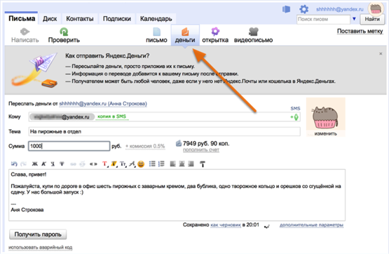Image resolution: width=389 pixels, height=254 pixels.
Task: Click the undo arrow in editor toolbar
Action: [14, 164]
